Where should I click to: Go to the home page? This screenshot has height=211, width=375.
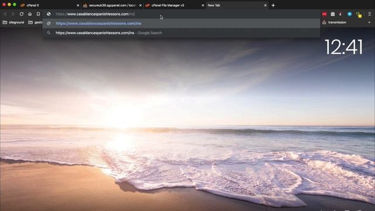click(30, 14)
